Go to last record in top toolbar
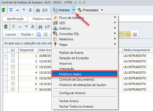This screenshot has width=153, height=111. [x=30, y=10]
